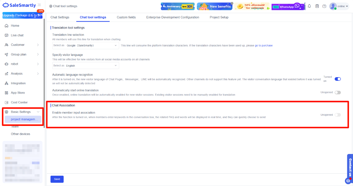Click the Translation tool settings heading

(68, 28)
